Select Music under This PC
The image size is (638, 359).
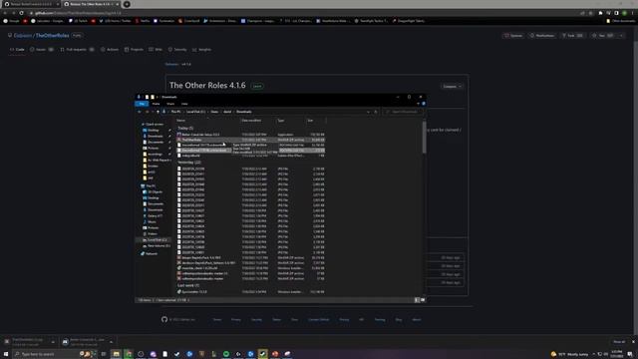(152, 221)
